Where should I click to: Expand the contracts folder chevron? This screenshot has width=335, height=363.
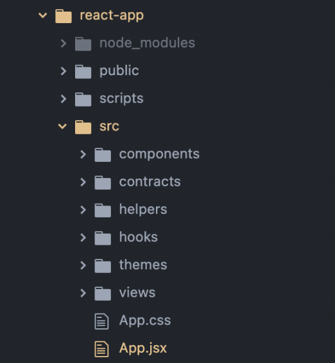[83, 182]
